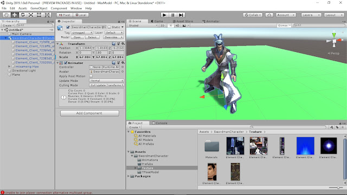The image size is (347, 195).
Task: Select the Move tool in toolbar
Action: pos(15,15)
